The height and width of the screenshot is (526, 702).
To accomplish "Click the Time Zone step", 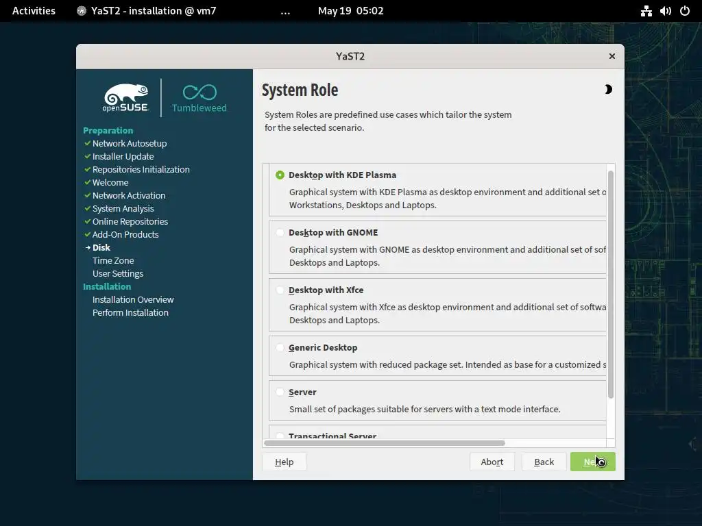I will click(x=113, y=260).
